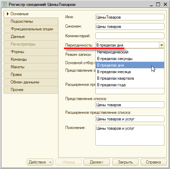Click the Закрыть button

coord(125,162)
